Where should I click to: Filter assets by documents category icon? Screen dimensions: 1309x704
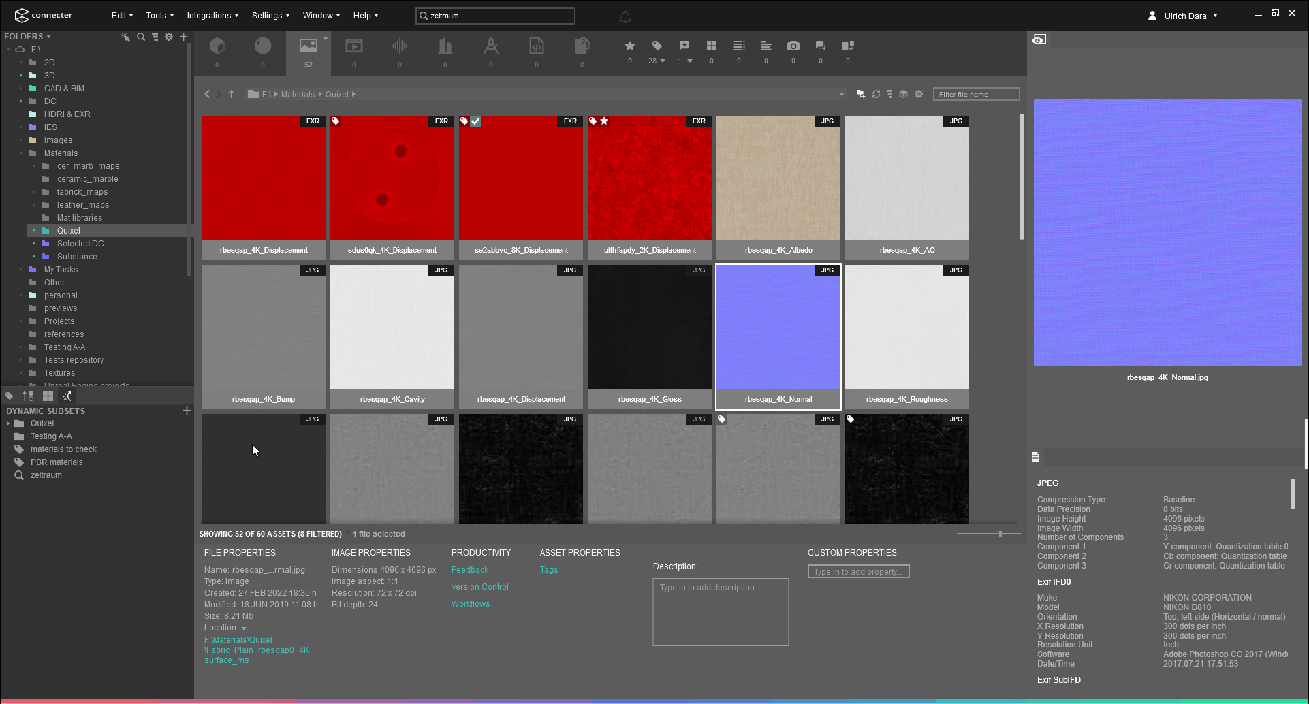pos(582,46)
